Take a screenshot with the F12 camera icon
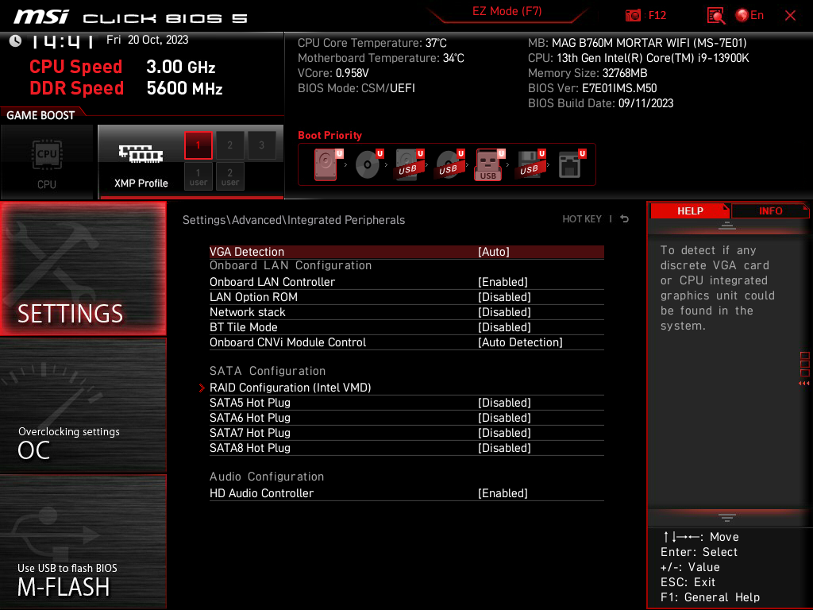 coord(633,16)
